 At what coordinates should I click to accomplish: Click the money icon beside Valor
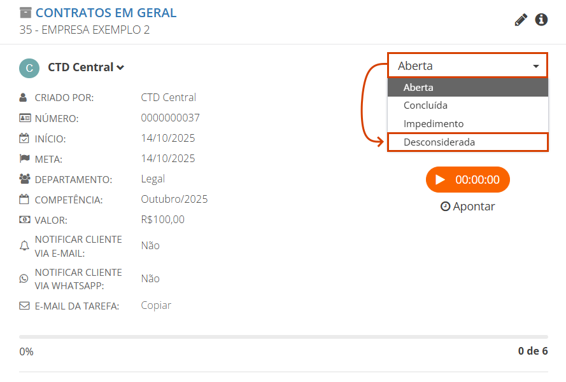[x=24, y=220]
